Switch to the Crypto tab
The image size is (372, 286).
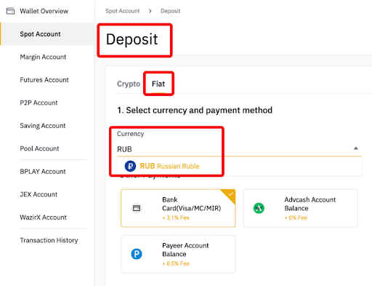(x=129, y=84)
